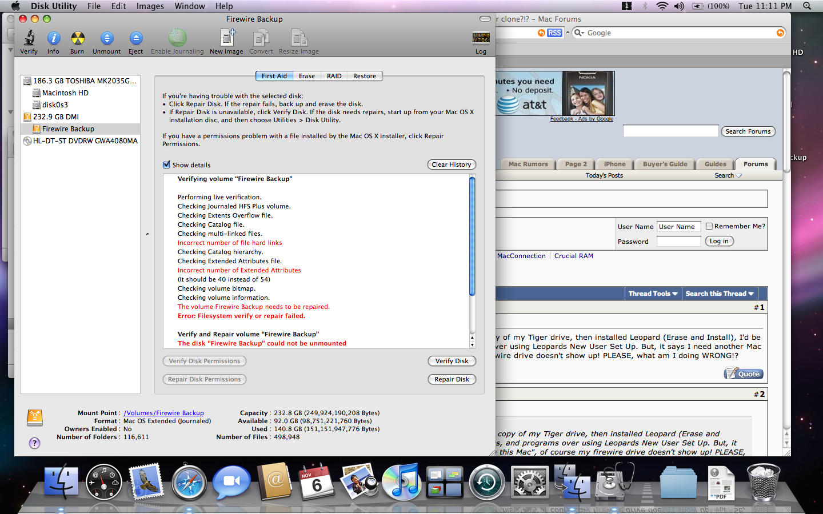Open iChat from the Dock

(x=231, y=481)
